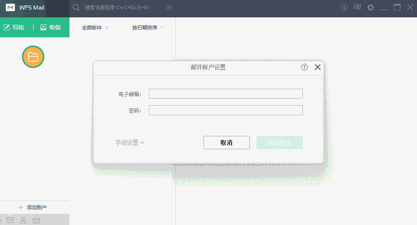Click the 密码 input field
Viewport: 417px width, 225px height.
tap(226, 110)
